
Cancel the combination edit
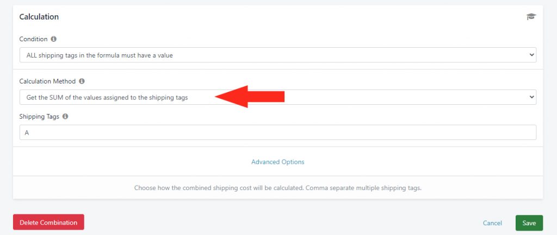click(x=492, y=223)
